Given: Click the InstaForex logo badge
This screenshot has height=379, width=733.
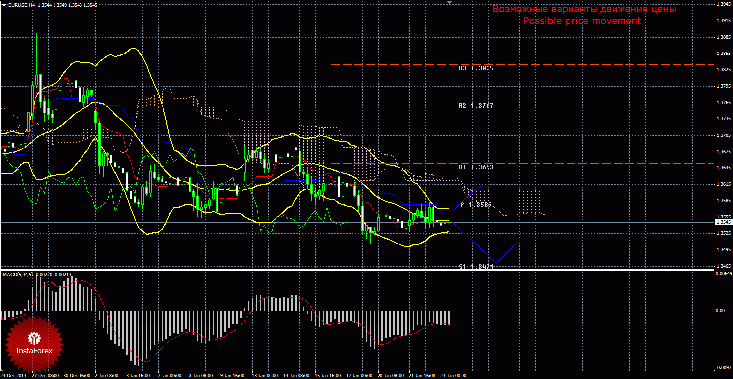Looking at the screenshot, I should coord(33,343).
